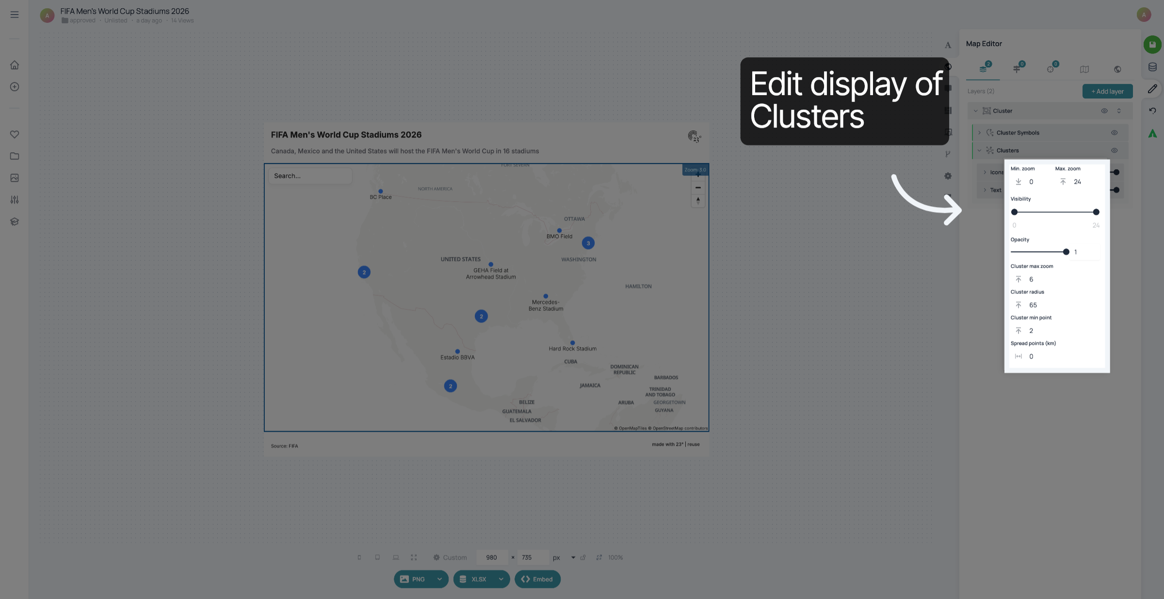Click the Add layer button
The height and width of the screenshot is (599, 1164).
[x=1108, y=91]
